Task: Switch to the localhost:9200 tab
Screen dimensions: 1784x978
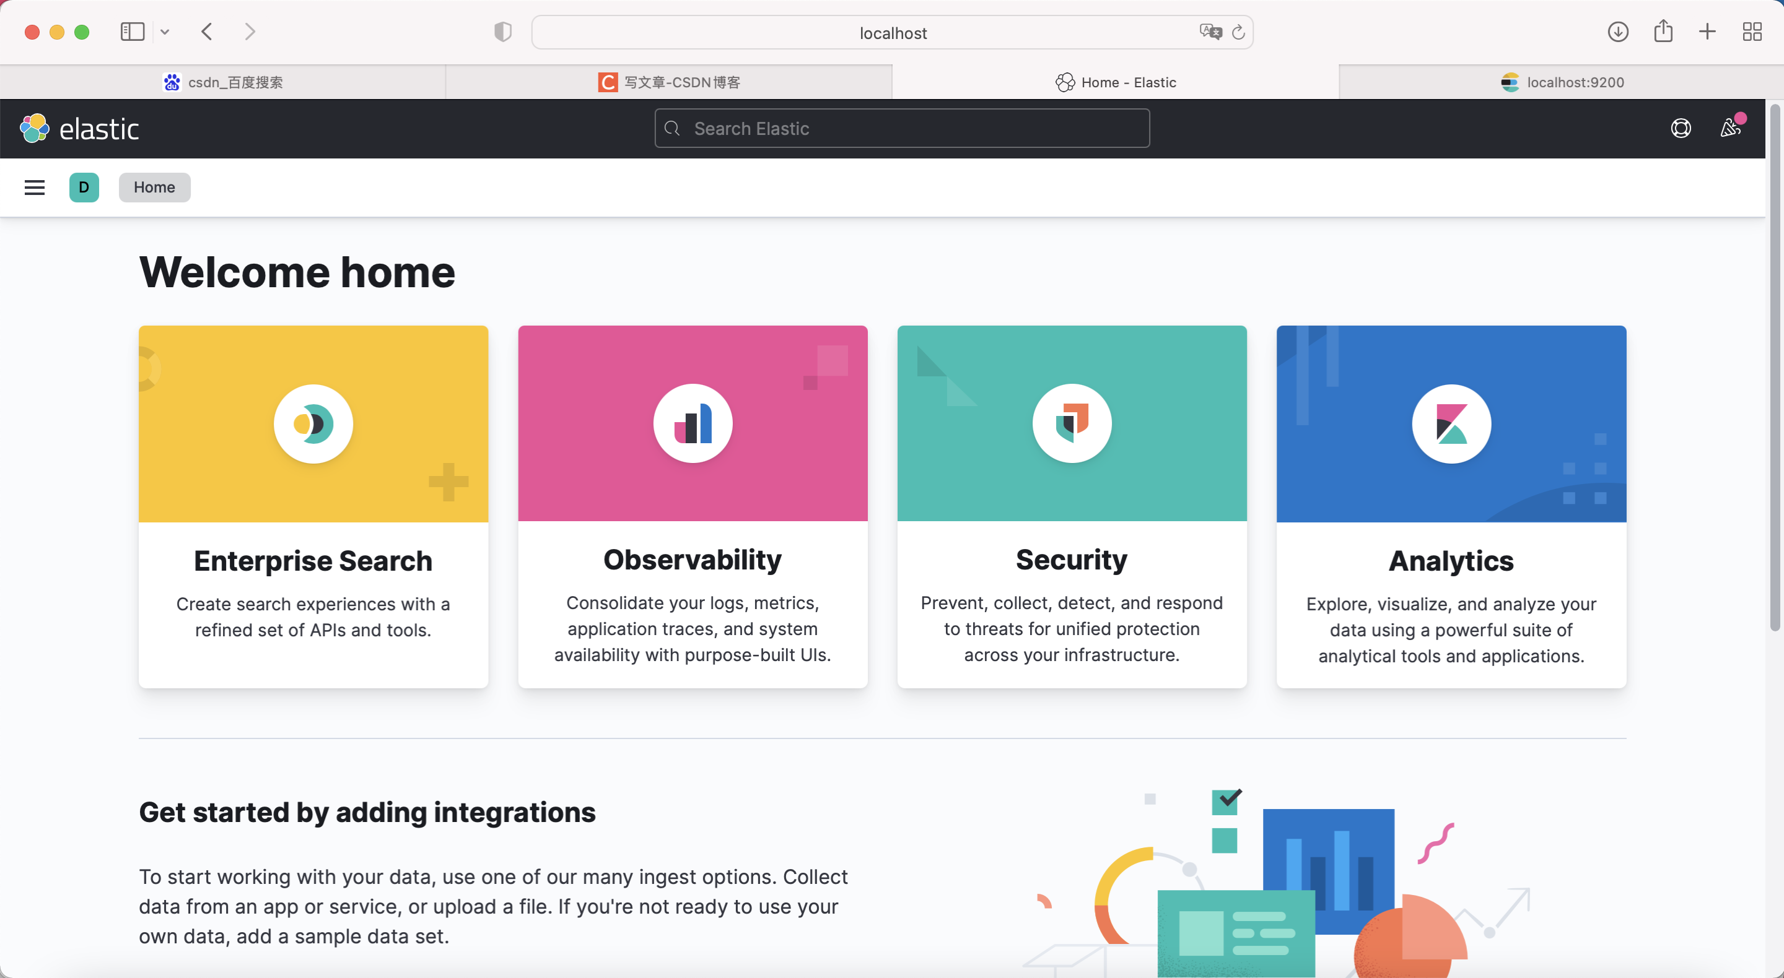Action: [1562, 82]
